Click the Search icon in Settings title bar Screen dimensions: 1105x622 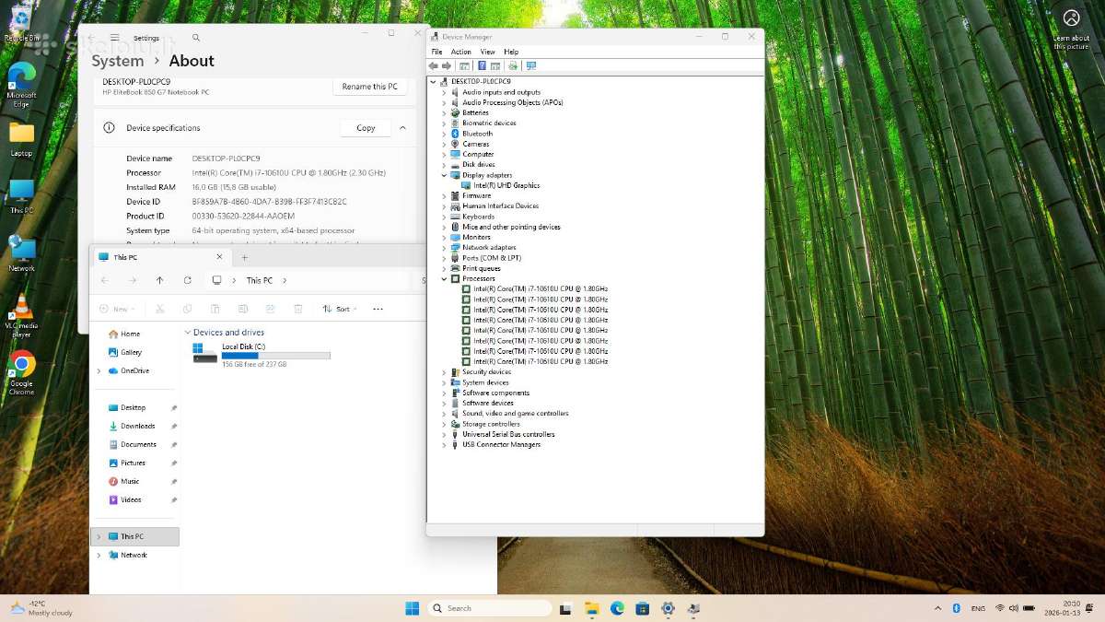click(x=196, y=38)
